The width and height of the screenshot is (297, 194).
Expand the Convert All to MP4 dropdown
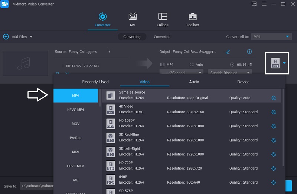[271, 37]
